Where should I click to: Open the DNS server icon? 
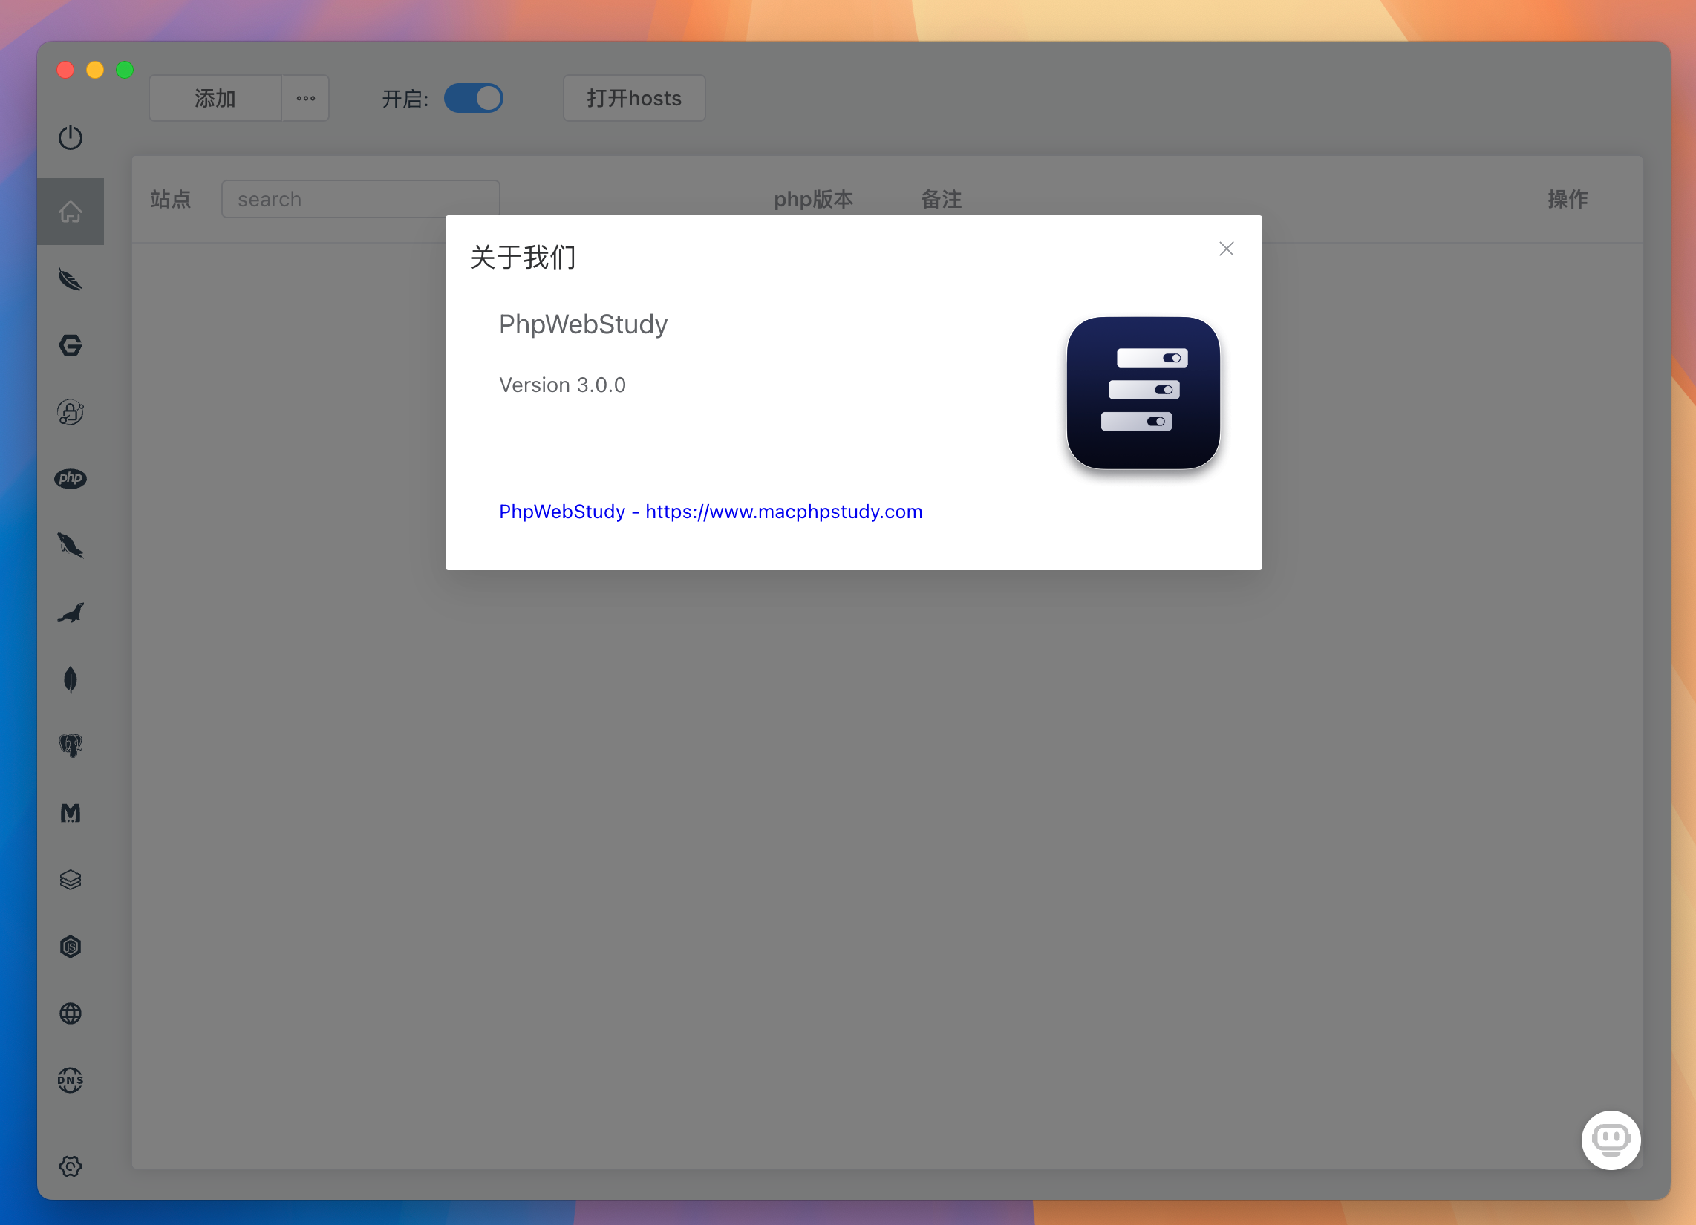[x=71, y=1080]
